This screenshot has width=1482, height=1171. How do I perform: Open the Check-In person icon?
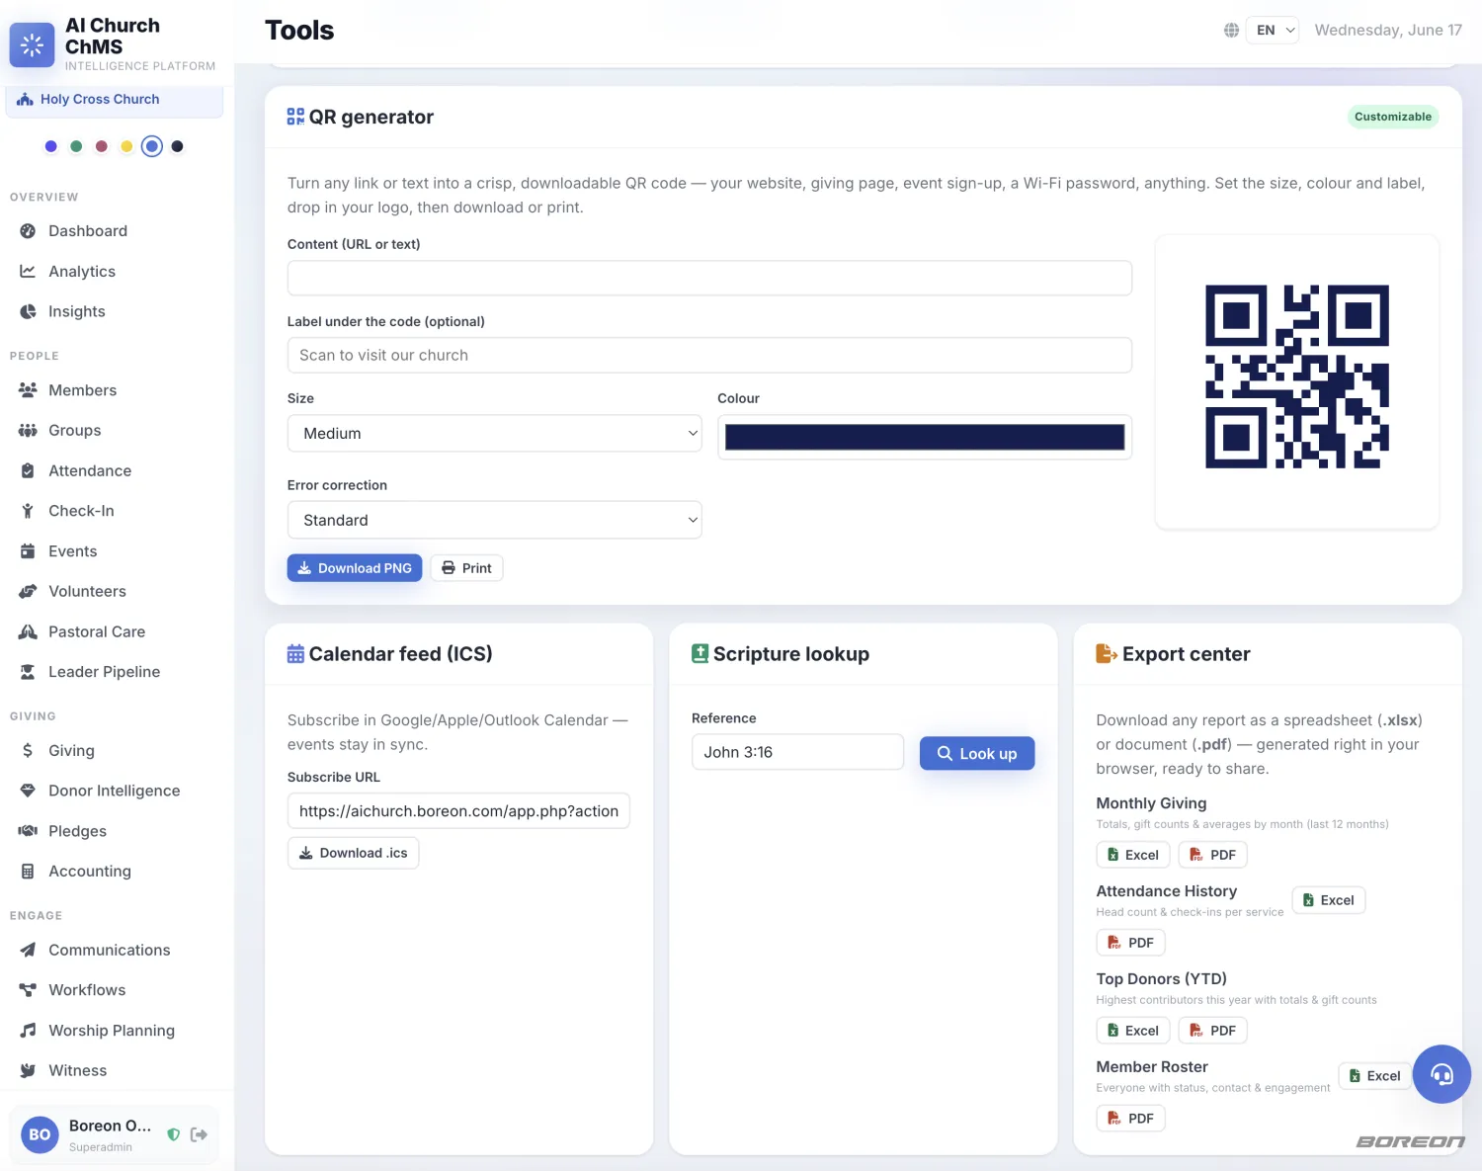tap(28, 511)
